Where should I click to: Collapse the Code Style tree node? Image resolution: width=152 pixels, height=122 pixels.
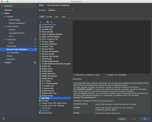tap(5, 40)
